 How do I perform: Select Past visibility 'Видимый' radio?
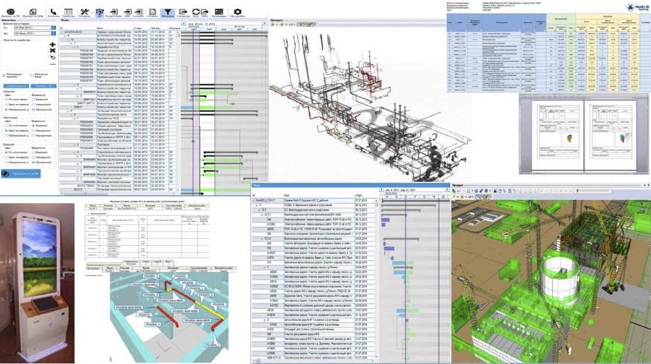click(34, 100)
